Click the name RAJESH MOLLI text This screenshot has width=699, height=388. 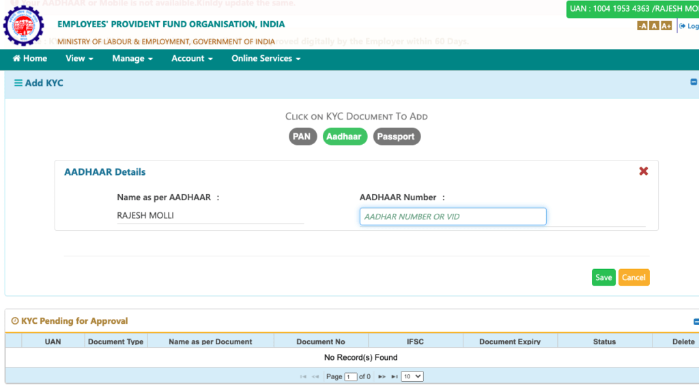coord(145,215)
